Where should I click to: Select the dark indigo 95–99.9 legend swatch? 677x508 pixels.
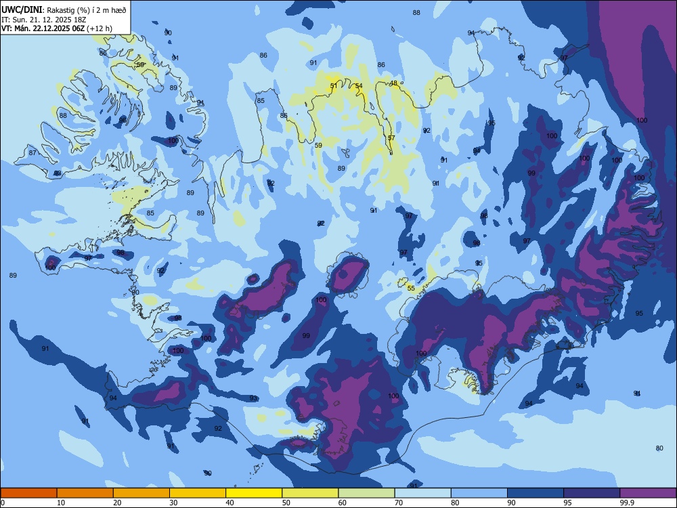[x=592, y=493]
